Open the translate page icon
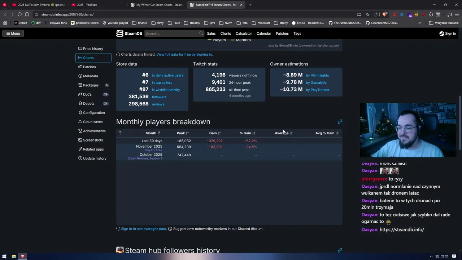Screen dimensions: 462x260 pyautogui.click(x=367, y=14)
